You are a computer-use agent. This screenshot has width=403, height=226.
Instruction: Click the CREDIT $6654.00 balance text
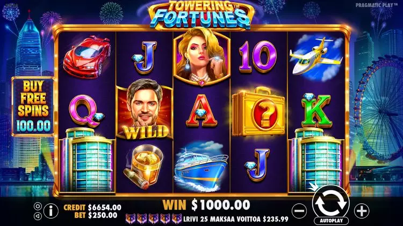click(x=92, y=207)
